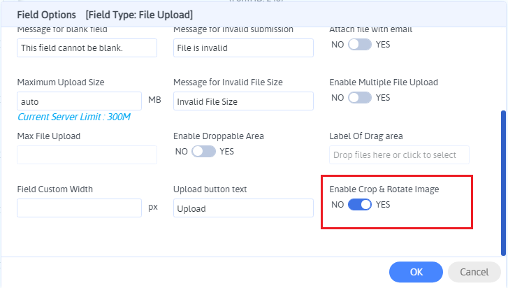The height and width of the screenshot is (288, 508).
Task: Click NO label beside Attach file with email
Action: tap(338, 44)
